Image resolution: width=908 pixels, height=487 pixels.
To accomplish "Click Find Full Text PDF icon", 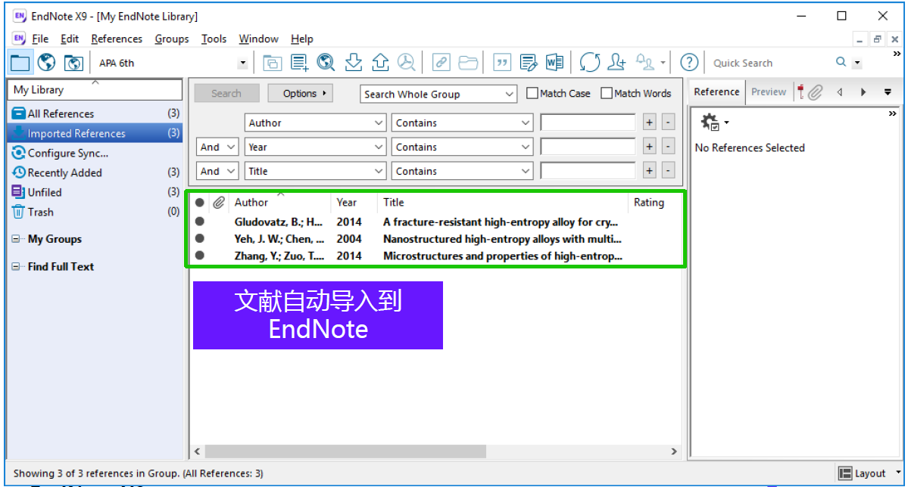I will (407, 63).
